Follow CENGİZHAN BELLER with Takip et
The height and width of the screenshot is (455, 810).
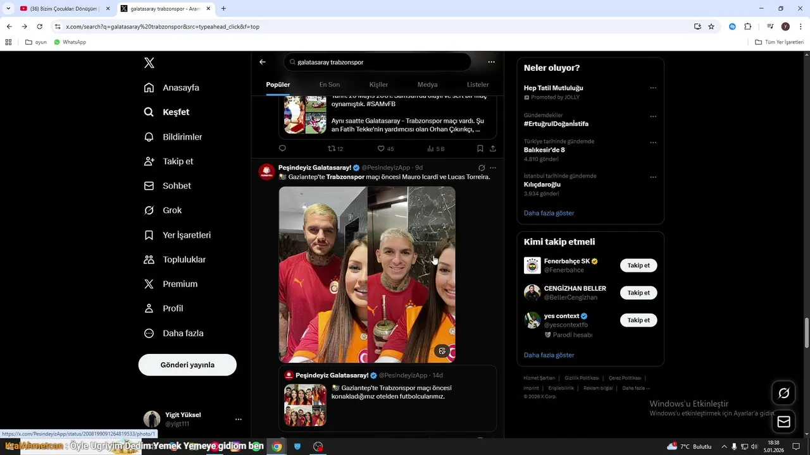639,293
